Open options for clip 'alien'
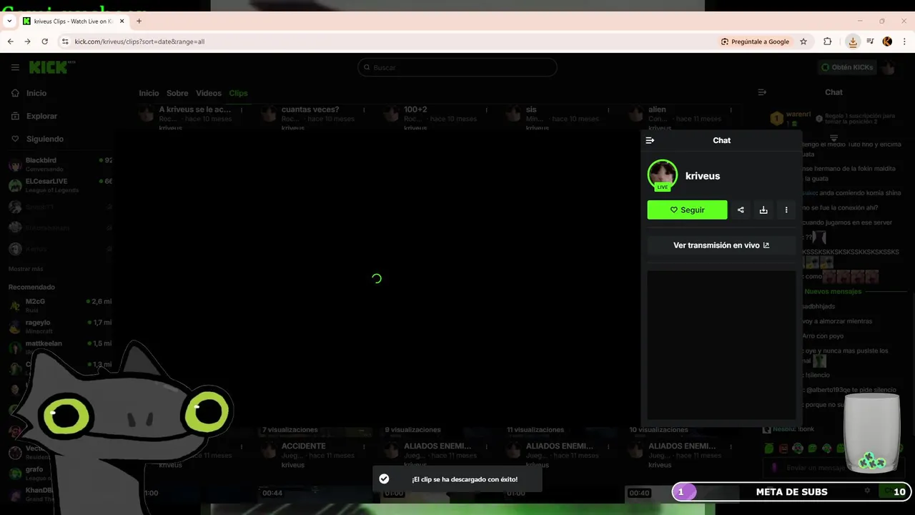The image size is (915, 515). [x=731, y=110]
